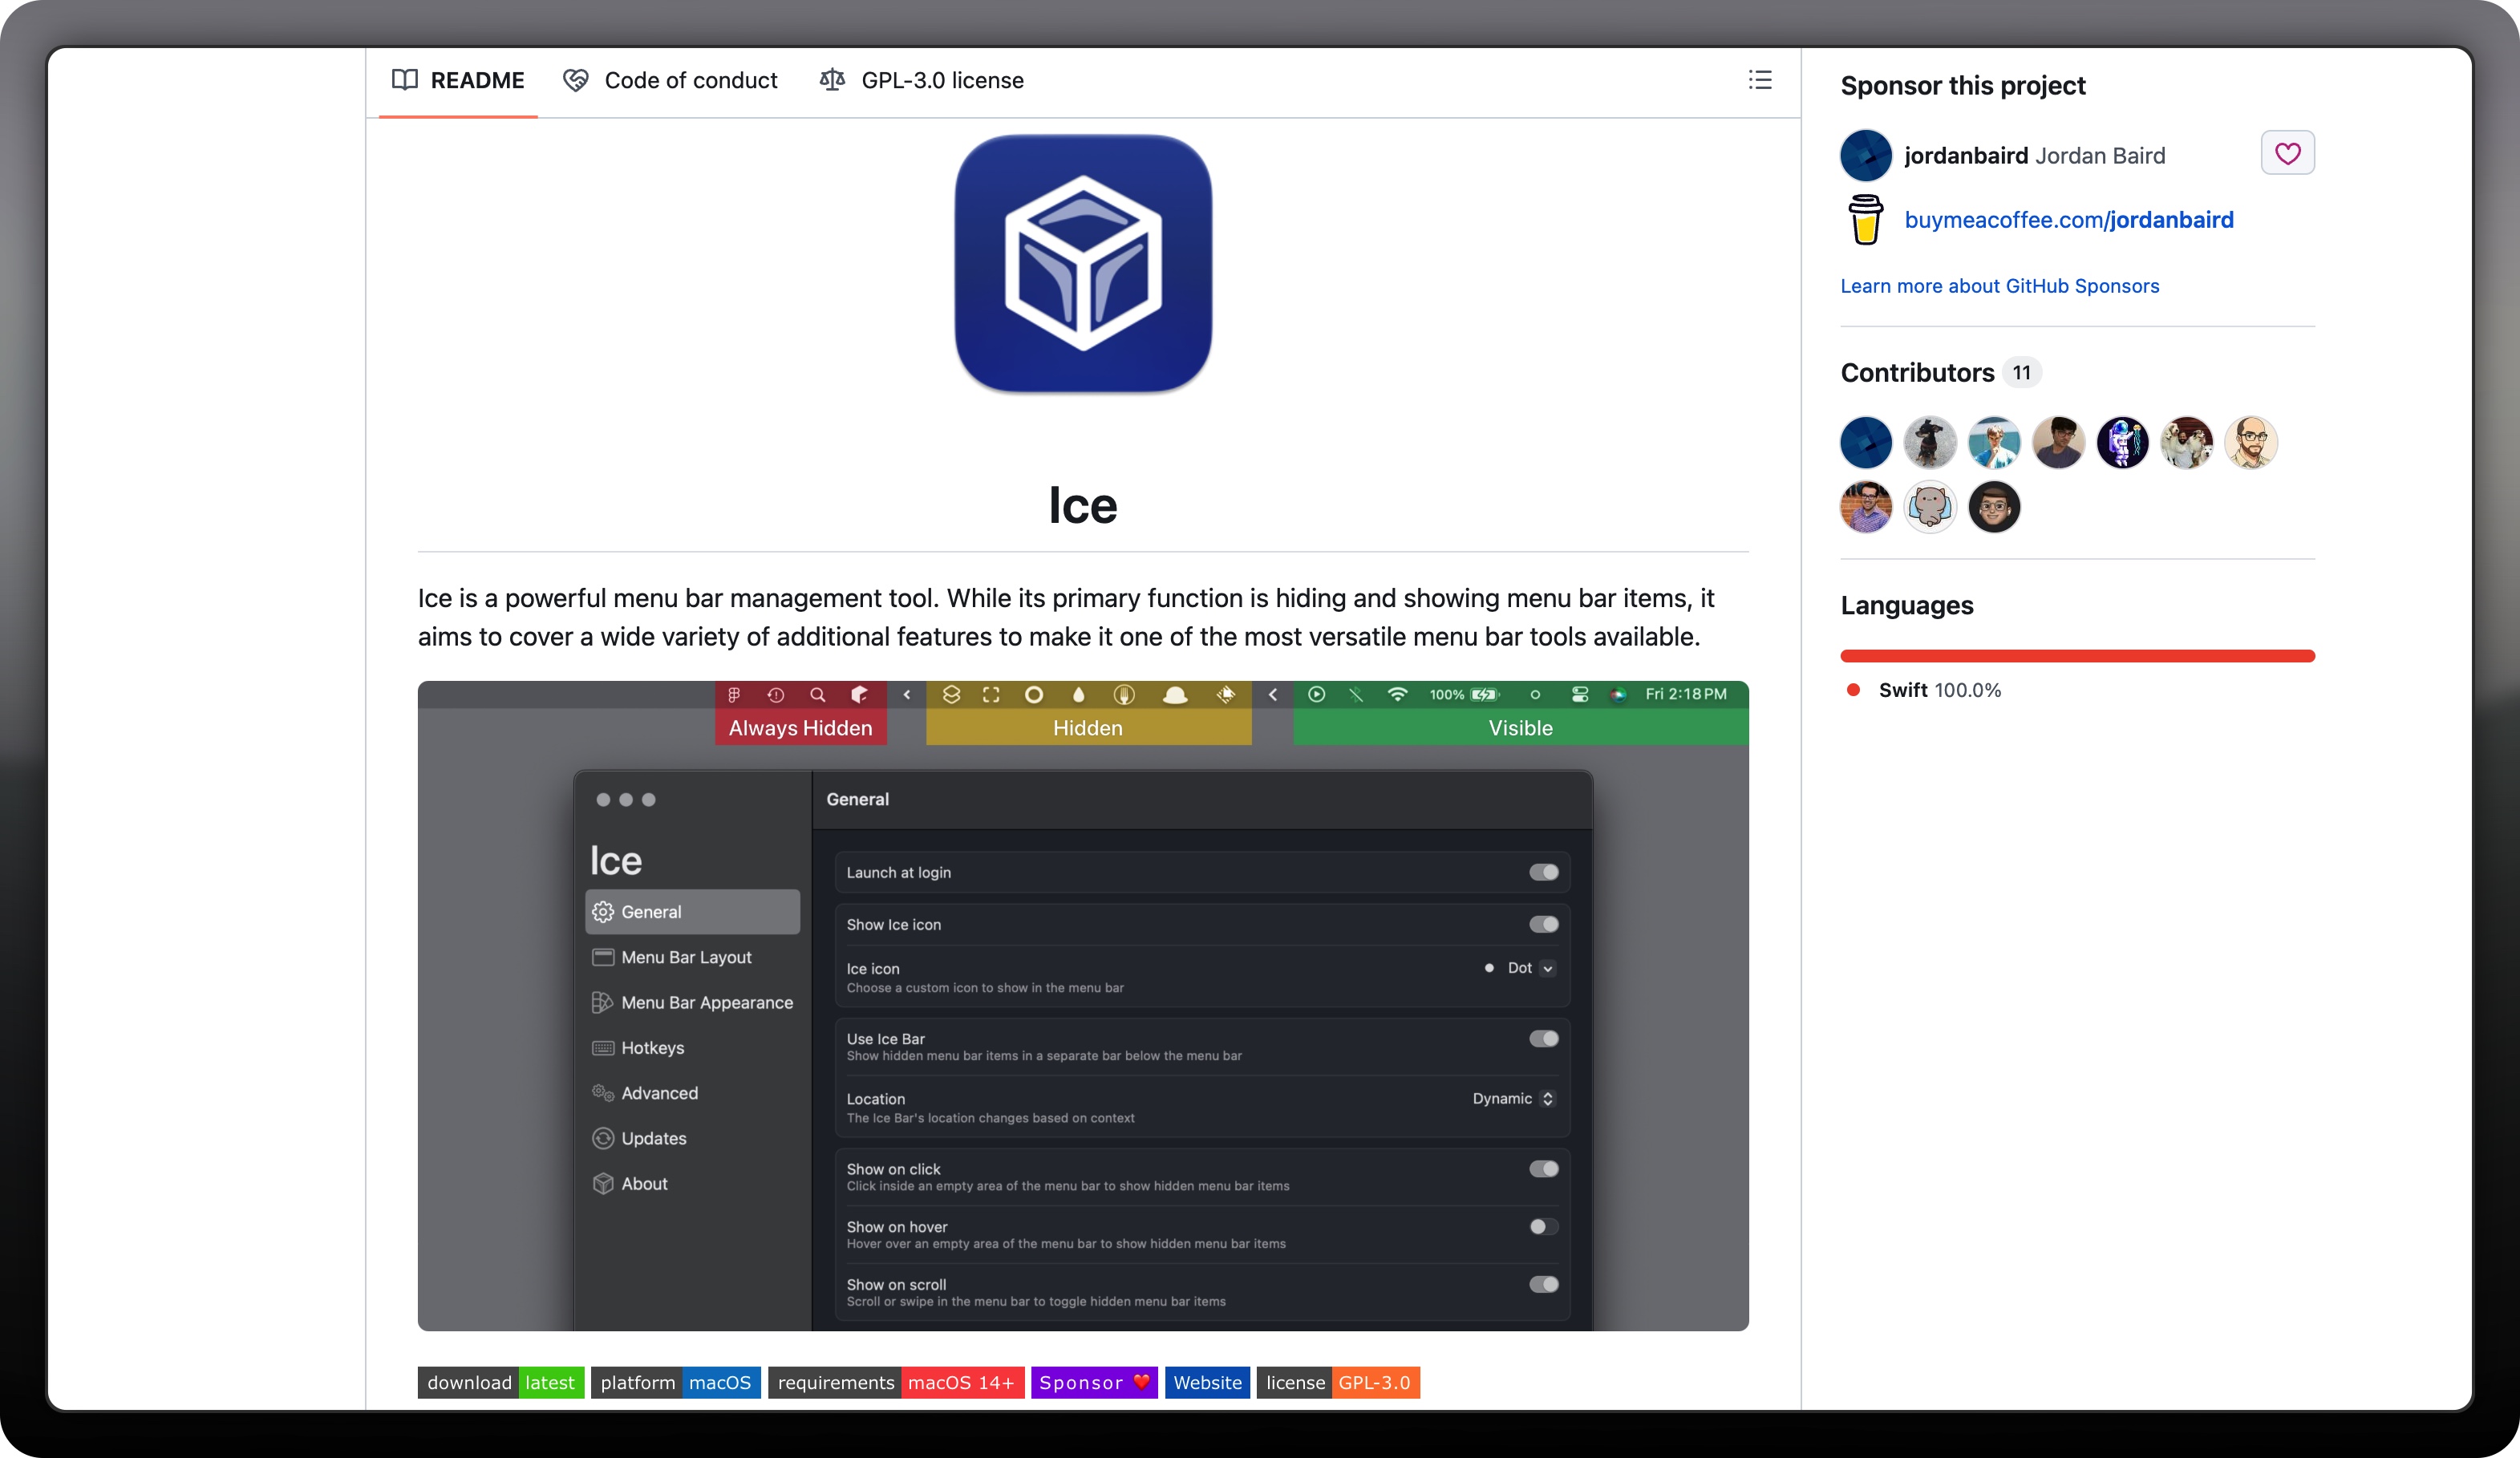Click the Wi-Fi icon in menu bar image
2520x1458 pixels.
[x=1397, y=694]
